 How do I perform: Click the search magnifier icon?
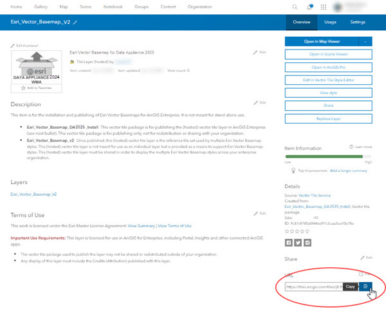coord(295,7)
